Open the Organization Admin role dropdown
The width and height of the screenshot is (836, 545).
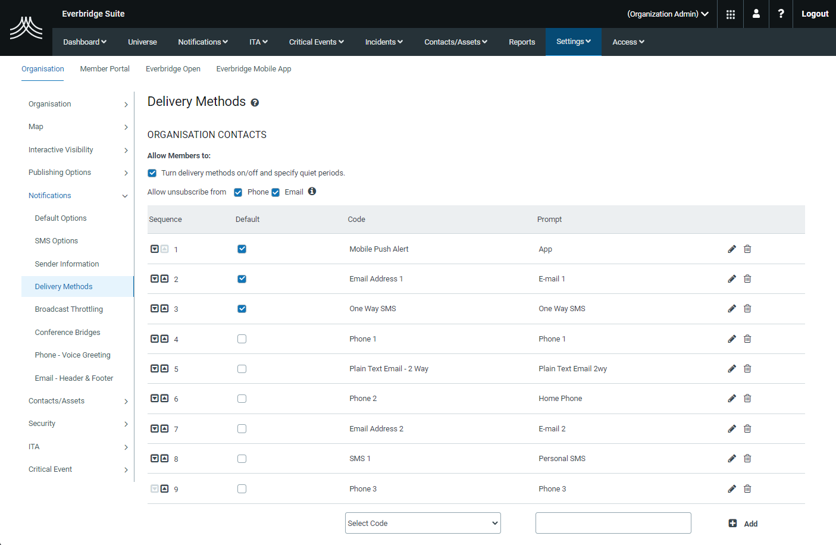pyautogui.click(x=668, y=14)
